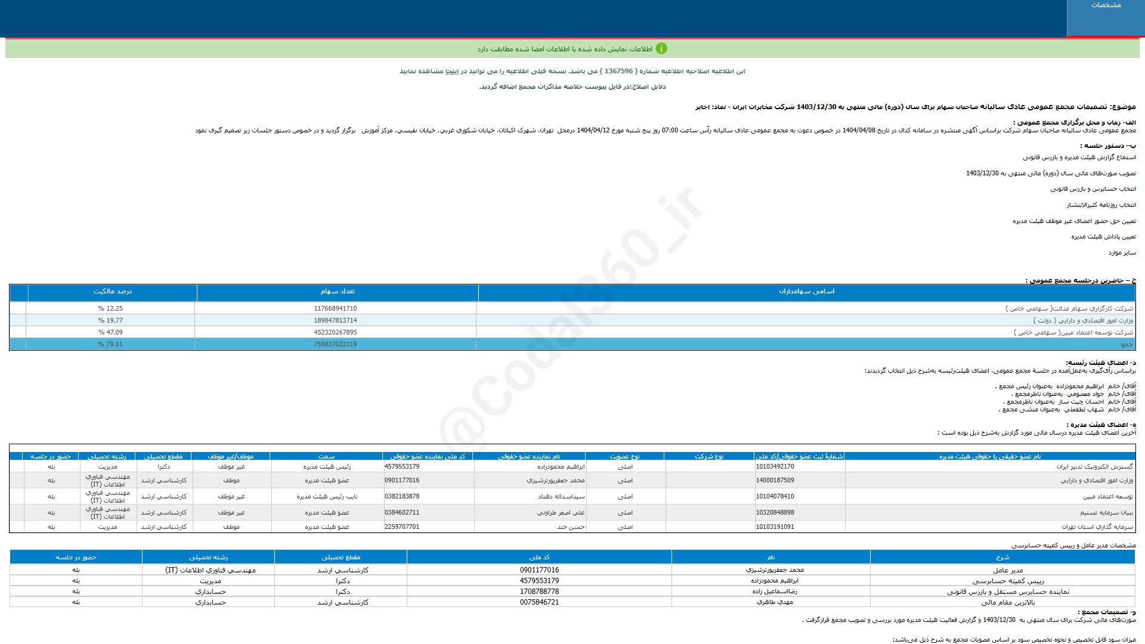Screen dimensions: 1145x644
Task: Select total shares 759837023319 cell
Action: [x=335, y=345]
